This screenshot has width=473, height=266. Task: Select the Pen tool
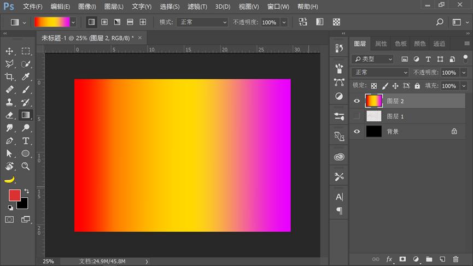(x=9, y=141)
